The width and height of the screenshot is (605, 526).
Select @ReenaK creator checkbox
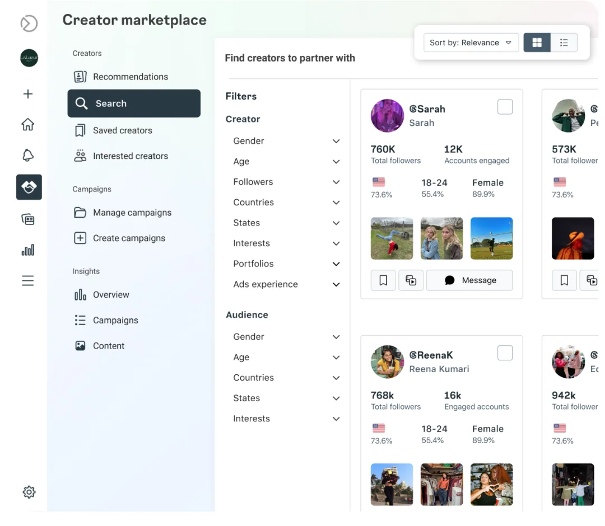pyautogui.click(x=505, y=353)
